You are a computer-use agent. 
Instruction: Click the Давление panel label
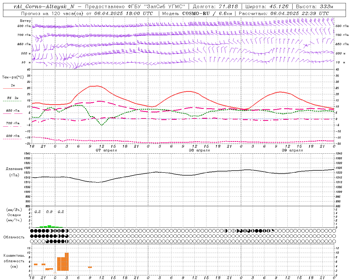point(14,169)
